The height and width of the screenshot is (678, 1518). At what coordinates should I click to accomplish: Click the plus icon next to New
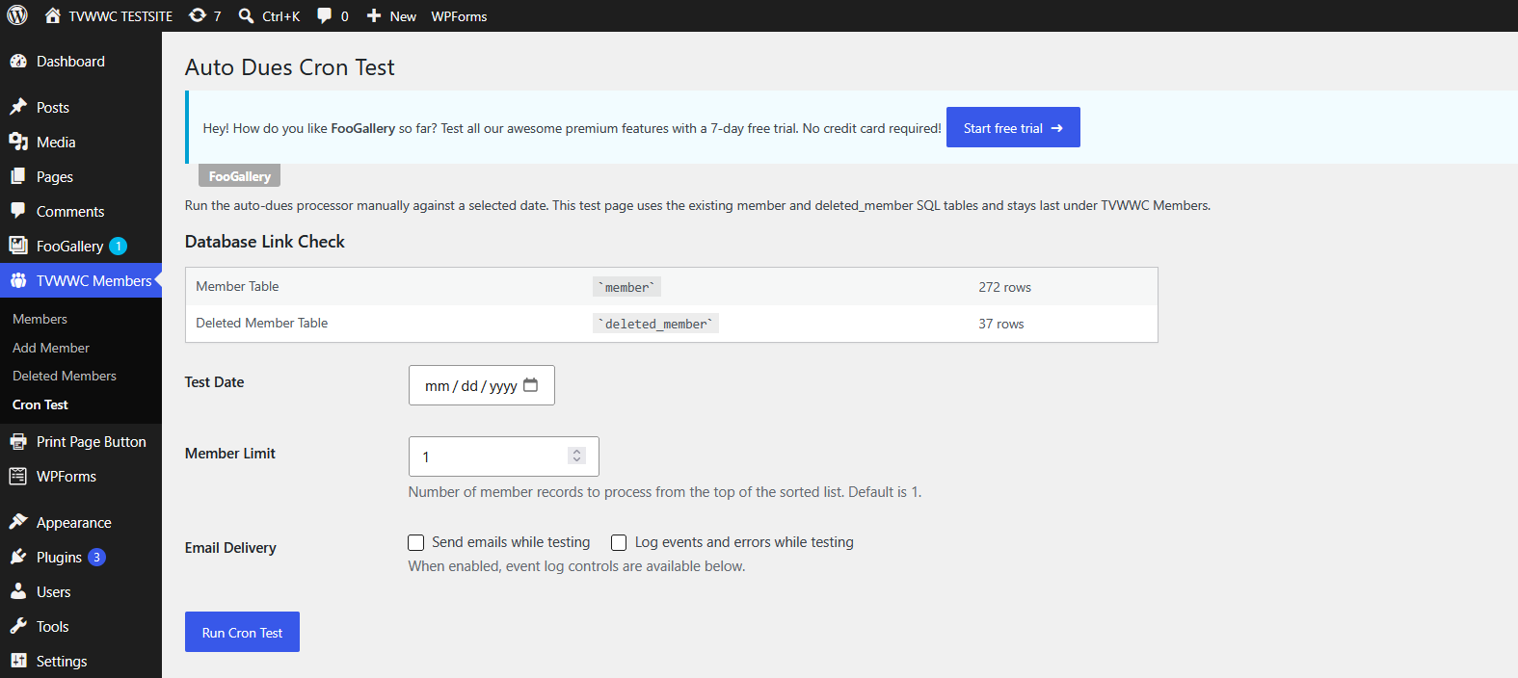coord(374,15)
